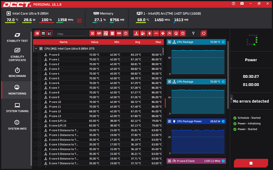Switch to split table and graph view
Image resolution: width=273 pixels, height=170 pixels.
(37, 33)
